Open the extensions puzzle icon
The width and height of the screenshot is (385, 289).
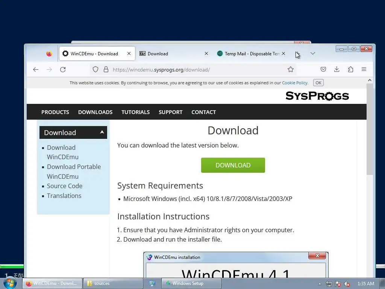click(x=350, y=70)
